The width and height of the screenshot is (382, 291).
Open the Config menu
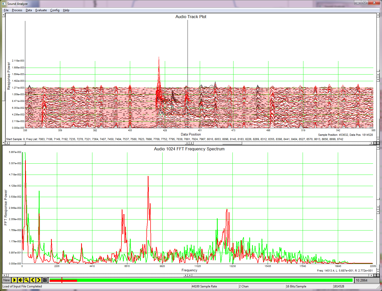pos(55,10)
